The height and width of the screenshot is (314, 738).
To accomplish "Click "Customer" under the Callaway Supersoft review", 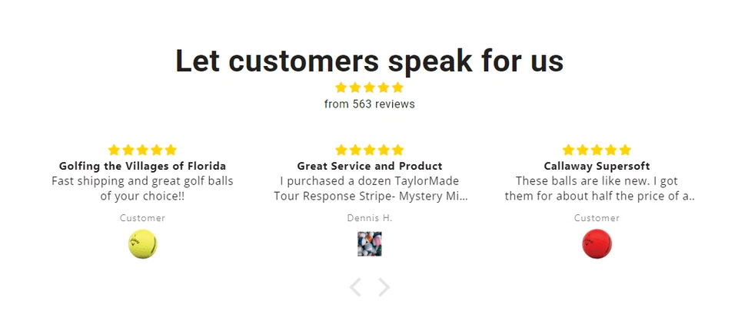I will tap(597, 218).
